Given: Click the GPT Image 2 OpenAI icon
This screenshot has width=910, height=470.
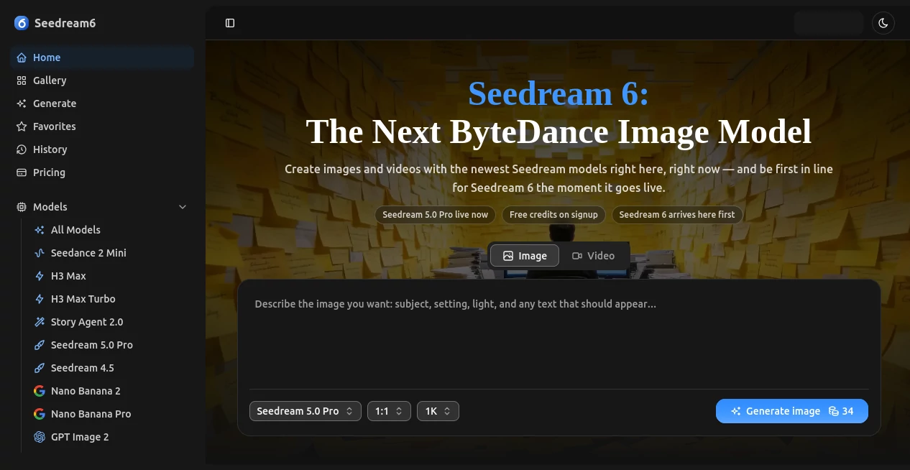Looking at the screenshot, I should 40,437.
